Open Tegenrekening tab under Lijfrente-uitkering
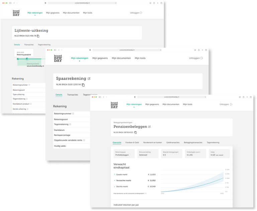 [x=44, y=44]
